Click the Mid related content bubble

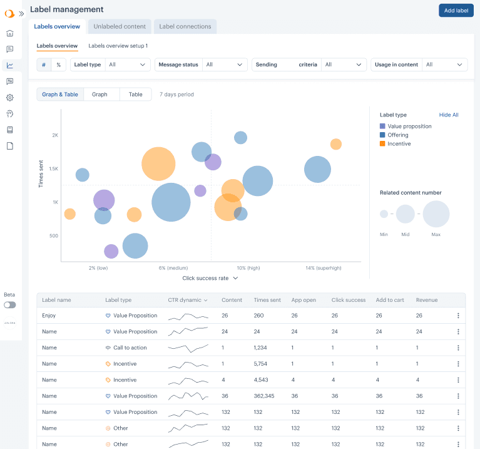pyautogui.click(x=406, y=214)
